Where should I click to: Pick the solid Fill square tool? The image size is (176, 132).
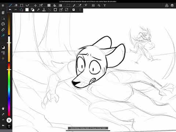click(x=49, y=5)
